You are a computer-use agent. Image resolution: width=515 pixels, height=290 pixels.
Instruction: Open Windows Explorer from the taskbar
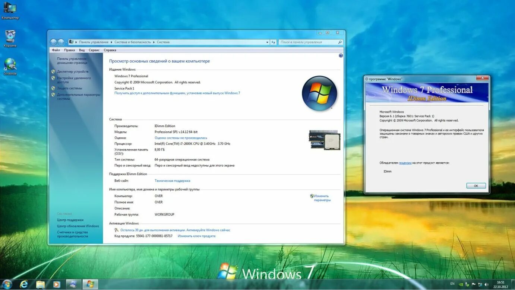tap(40, 284)
